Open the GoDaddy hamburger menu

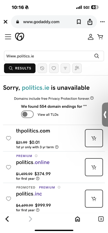point(8,37)
